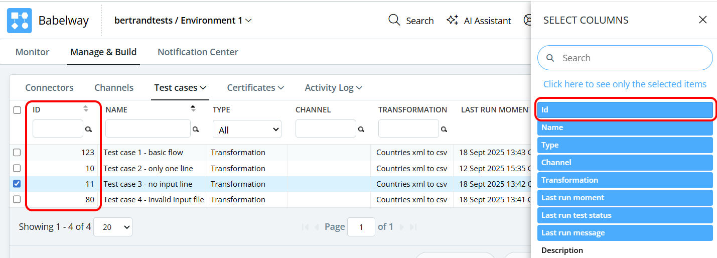Go to previous page arrow icon
The height and width of the screenshot is (258, 717).
pos(317,227)
